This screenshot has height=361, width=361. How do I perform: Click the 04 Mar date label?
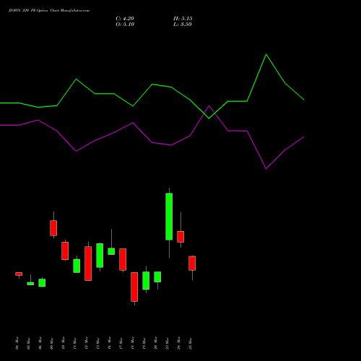coord(17,343)
